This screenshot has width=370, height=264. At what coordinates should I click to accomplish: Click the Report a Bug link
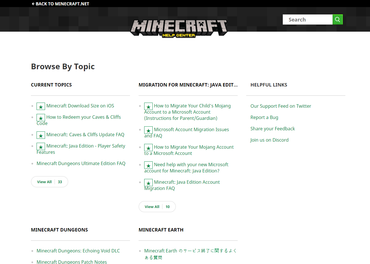pyautogui.click(x=264, y=117)
